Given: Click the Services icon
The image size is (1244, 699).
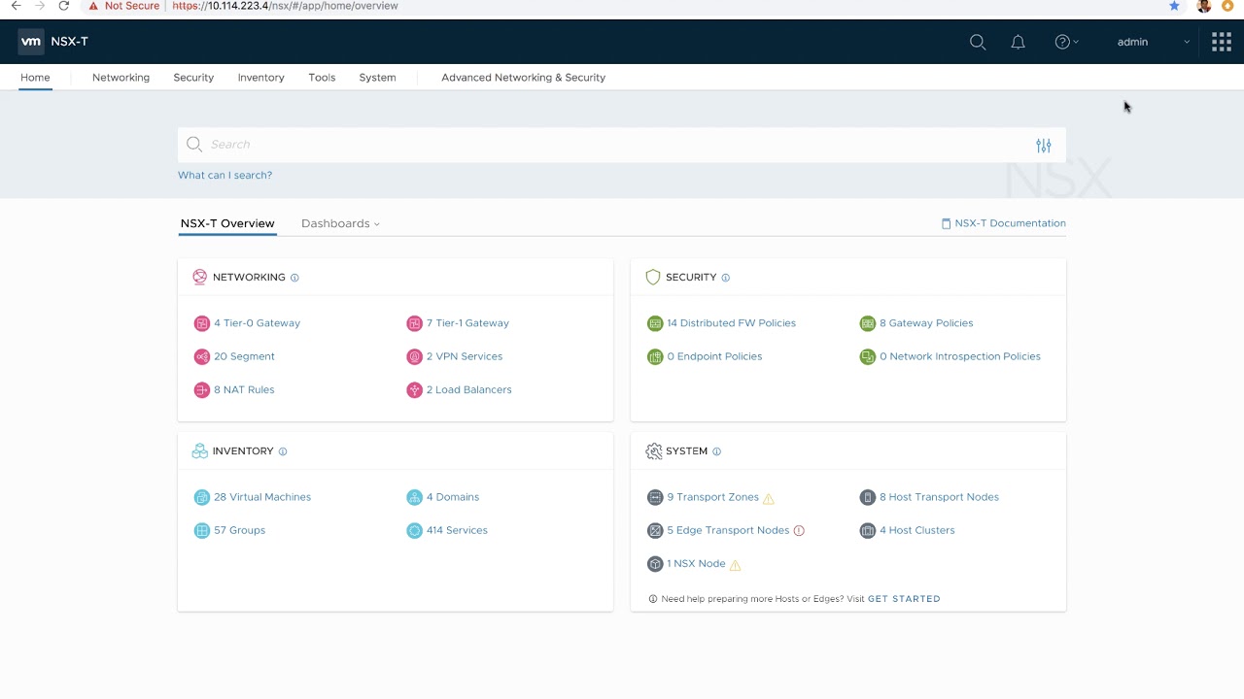Looking at the screenshot, I should tap(415, 530).
